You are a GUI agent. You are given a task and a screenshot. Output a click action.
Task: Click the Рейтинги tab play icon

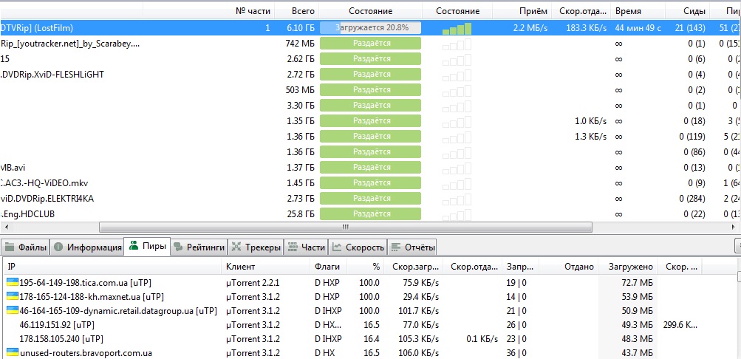click(x=179, y=247)
